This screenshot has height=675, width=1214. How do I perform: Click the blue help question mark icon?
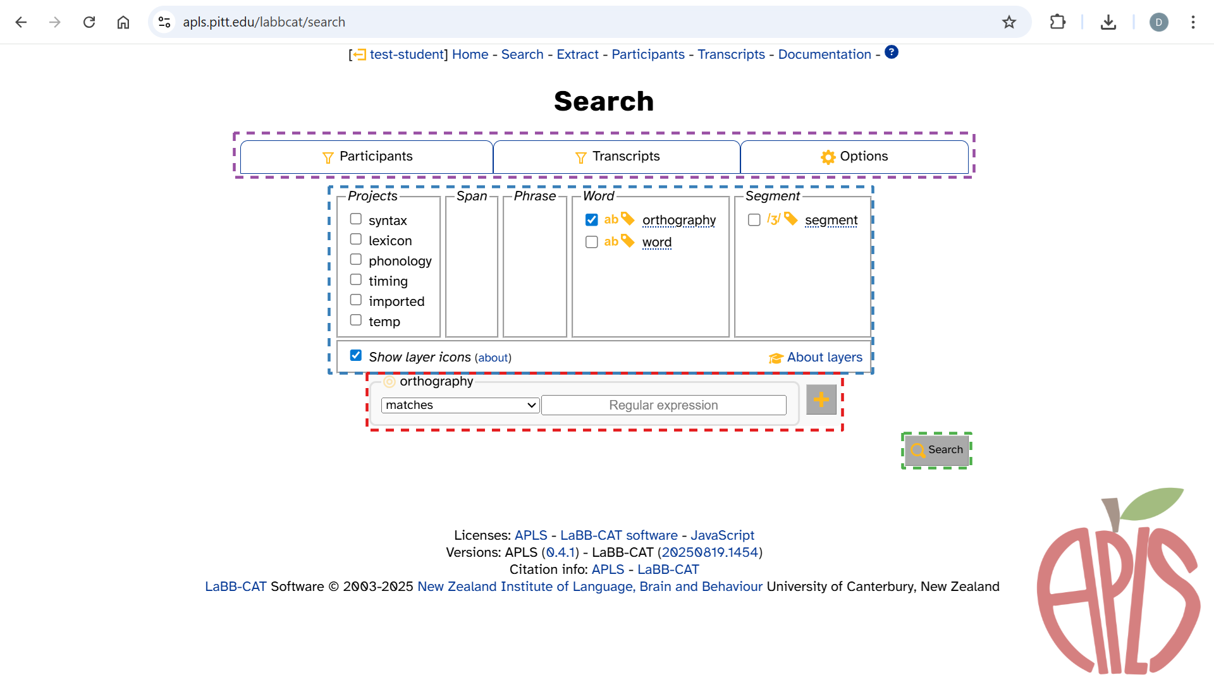pyautogui.click(x=891, y=52)
